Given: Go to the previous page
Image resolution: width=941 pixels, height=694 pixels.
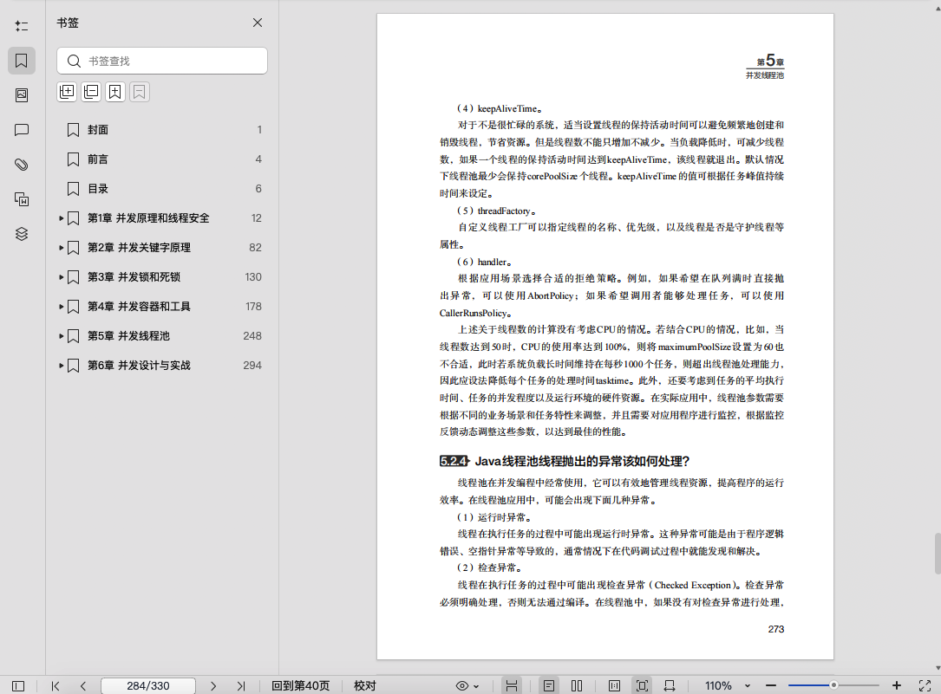Looking at the screenshot, I should pyautogui.click(x=82, y=685).
